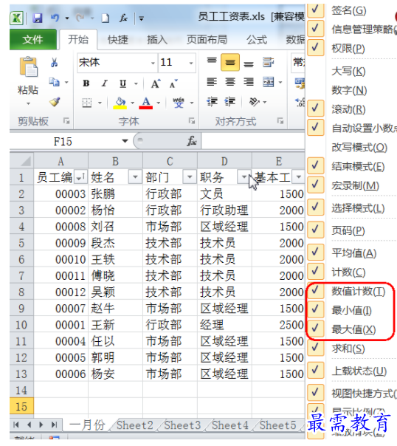Toggle Underline formatting
Viewport: 397px width, 446px height.
122,83
